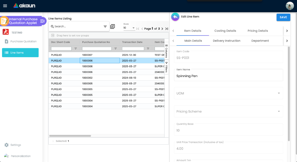The image size is (297, 162).
Task: Select the row with quotation 1000002
Action: 106,78
